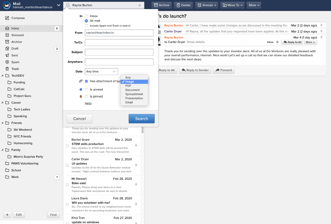Enable Include Spam and Trash in search
The image size is (331, 224).
[87, 26]
